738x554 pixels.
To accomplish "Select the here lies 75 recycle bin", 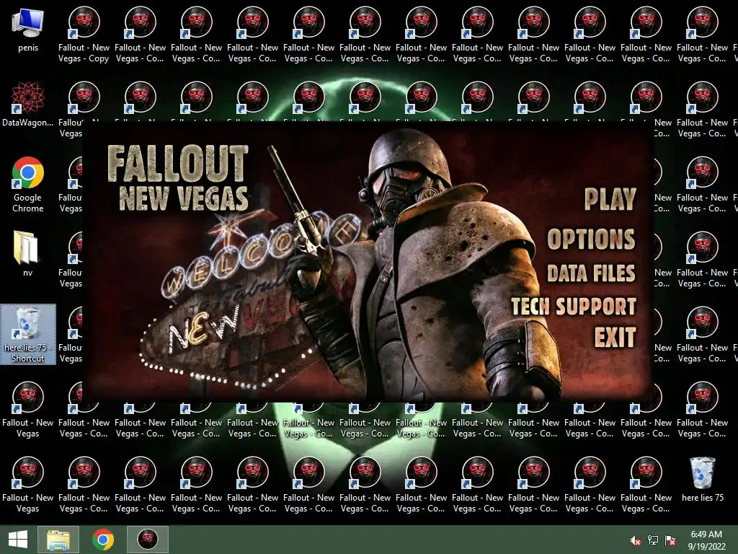I will tap(702, 479).
